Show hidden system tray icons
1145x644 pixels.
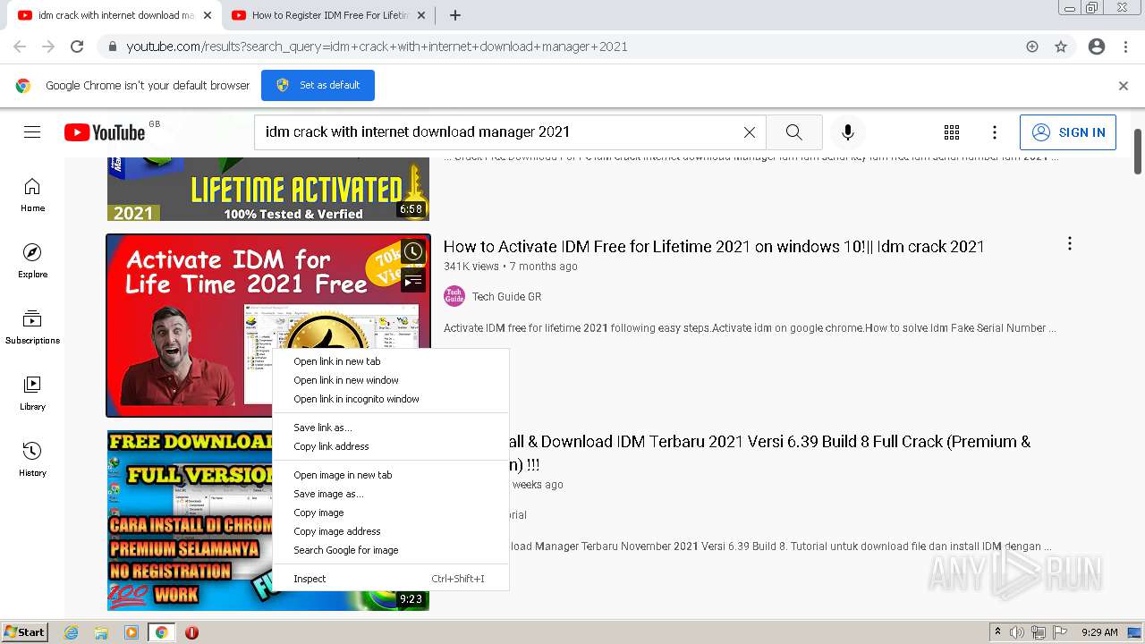997,632
